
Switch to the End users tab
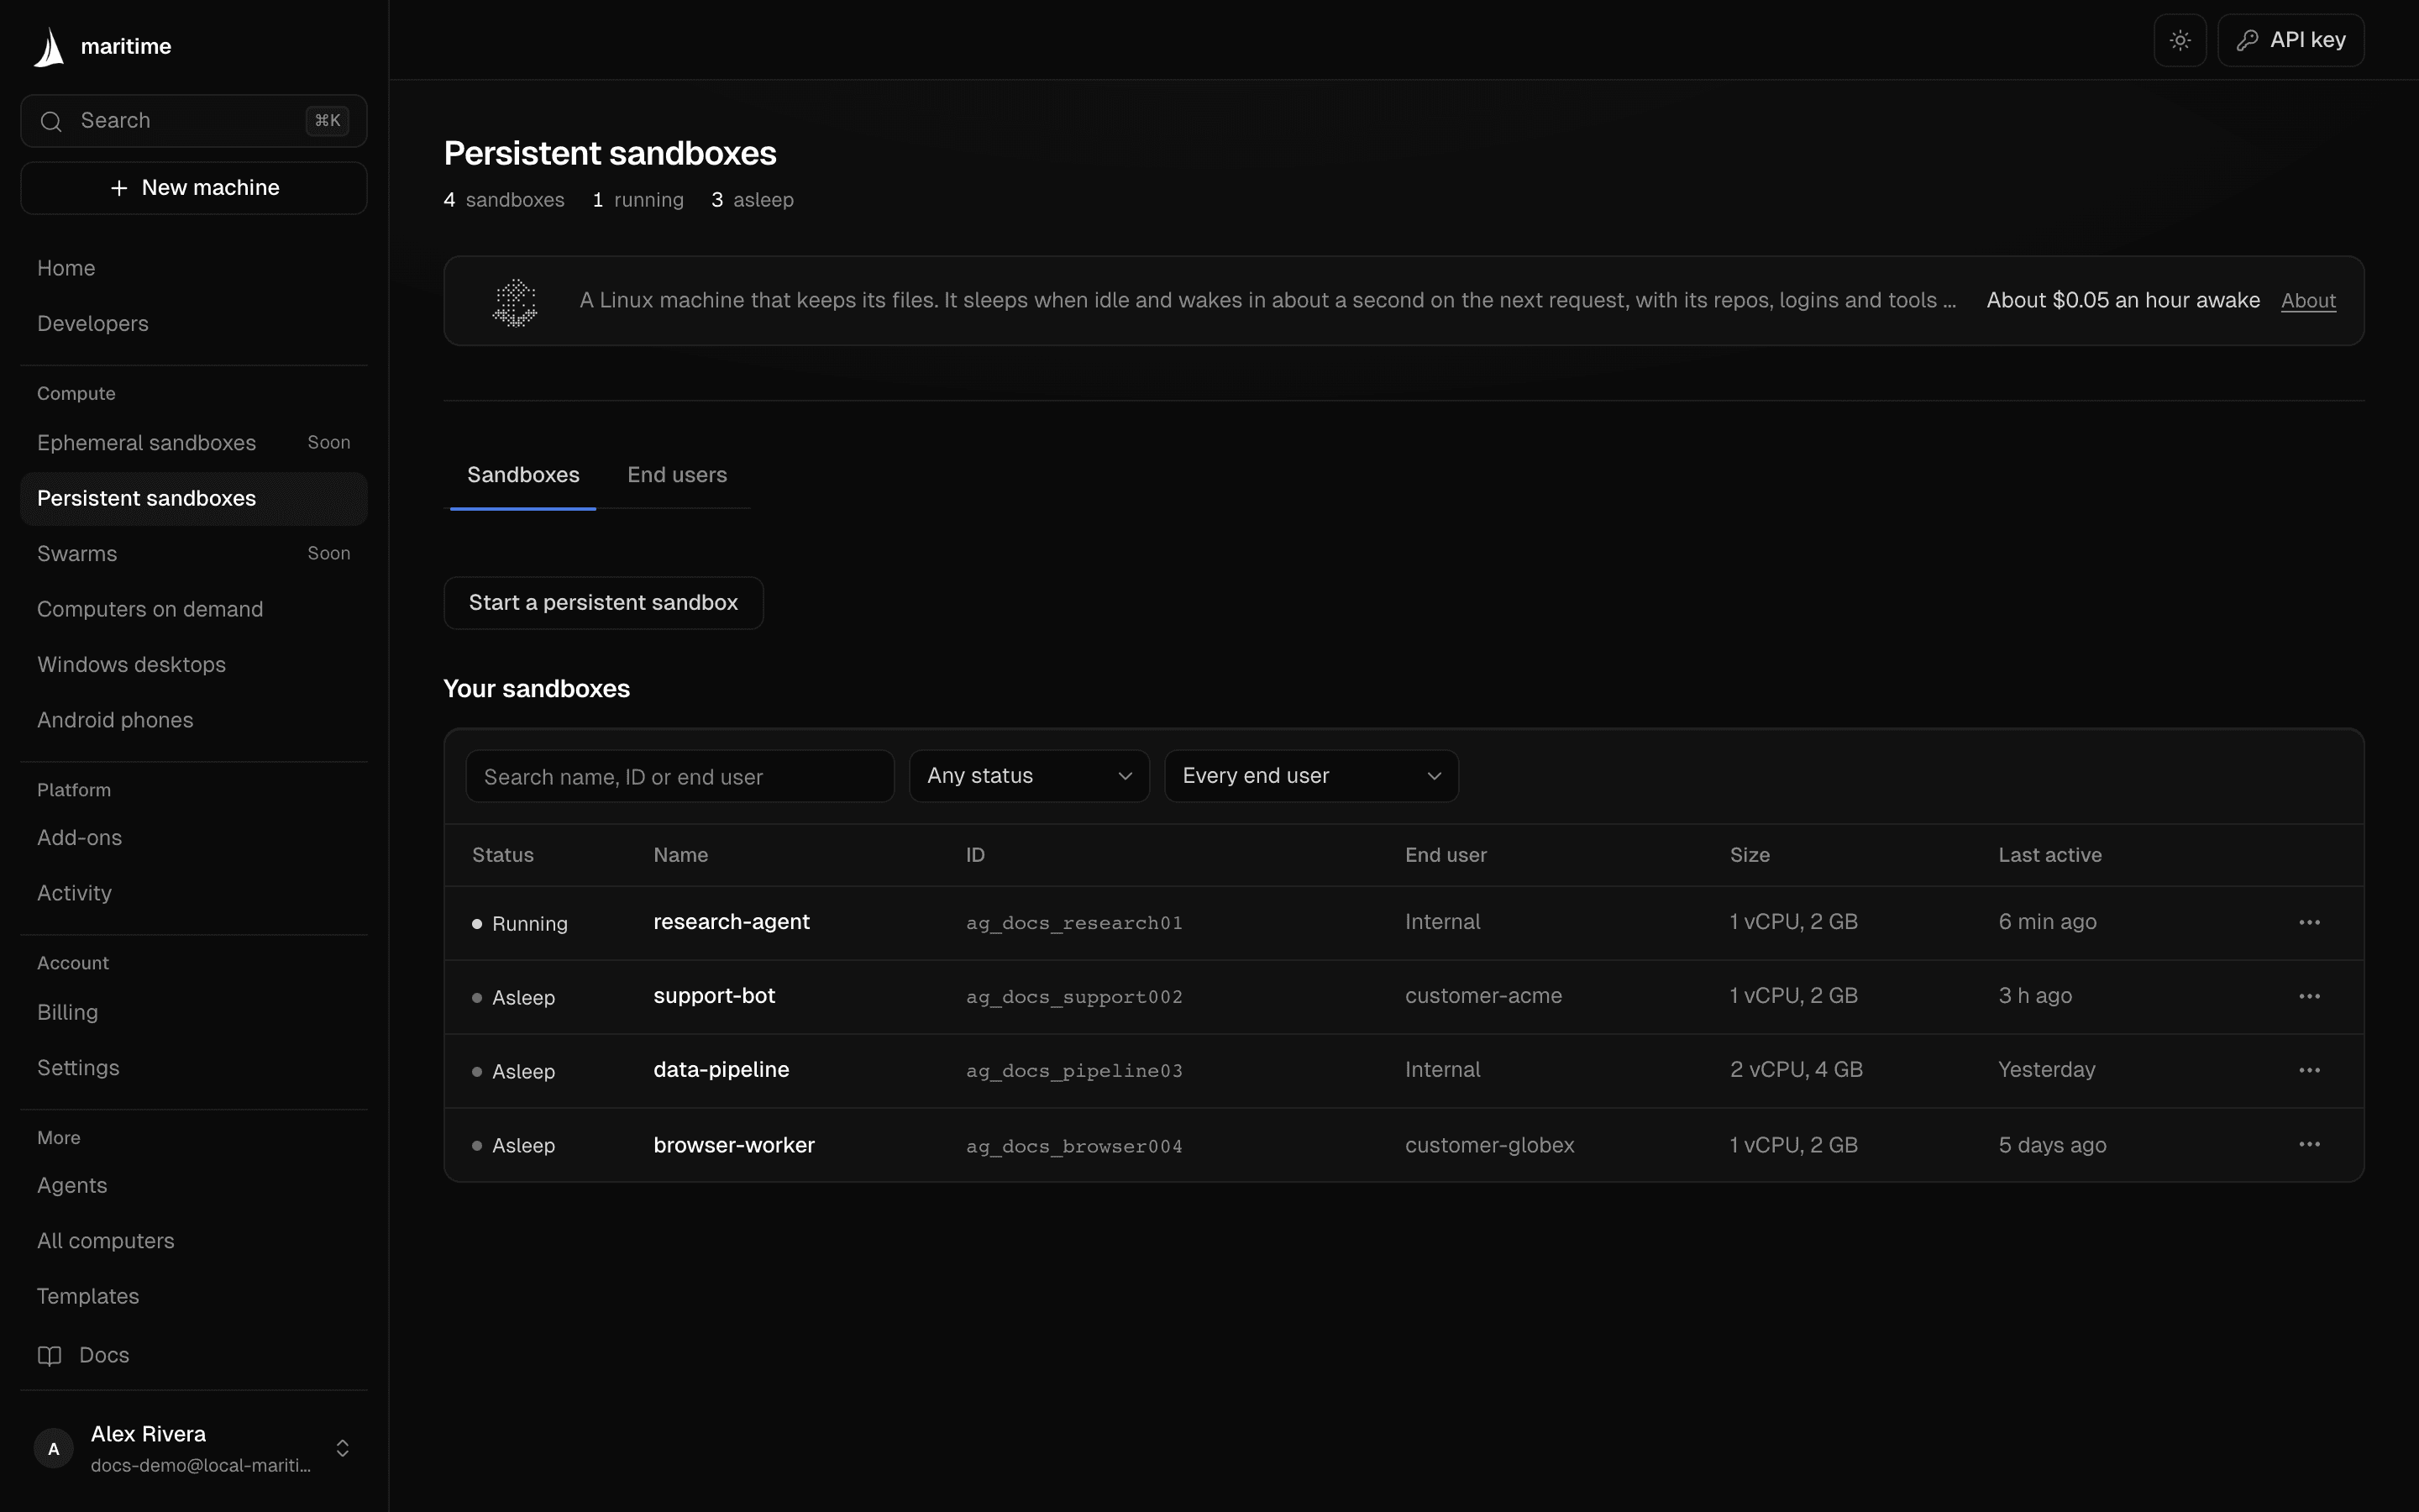(677, 475)
